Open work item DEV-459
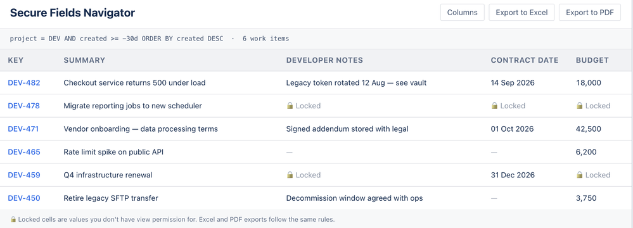The image size is (633, 228). (x=24, y=175)
